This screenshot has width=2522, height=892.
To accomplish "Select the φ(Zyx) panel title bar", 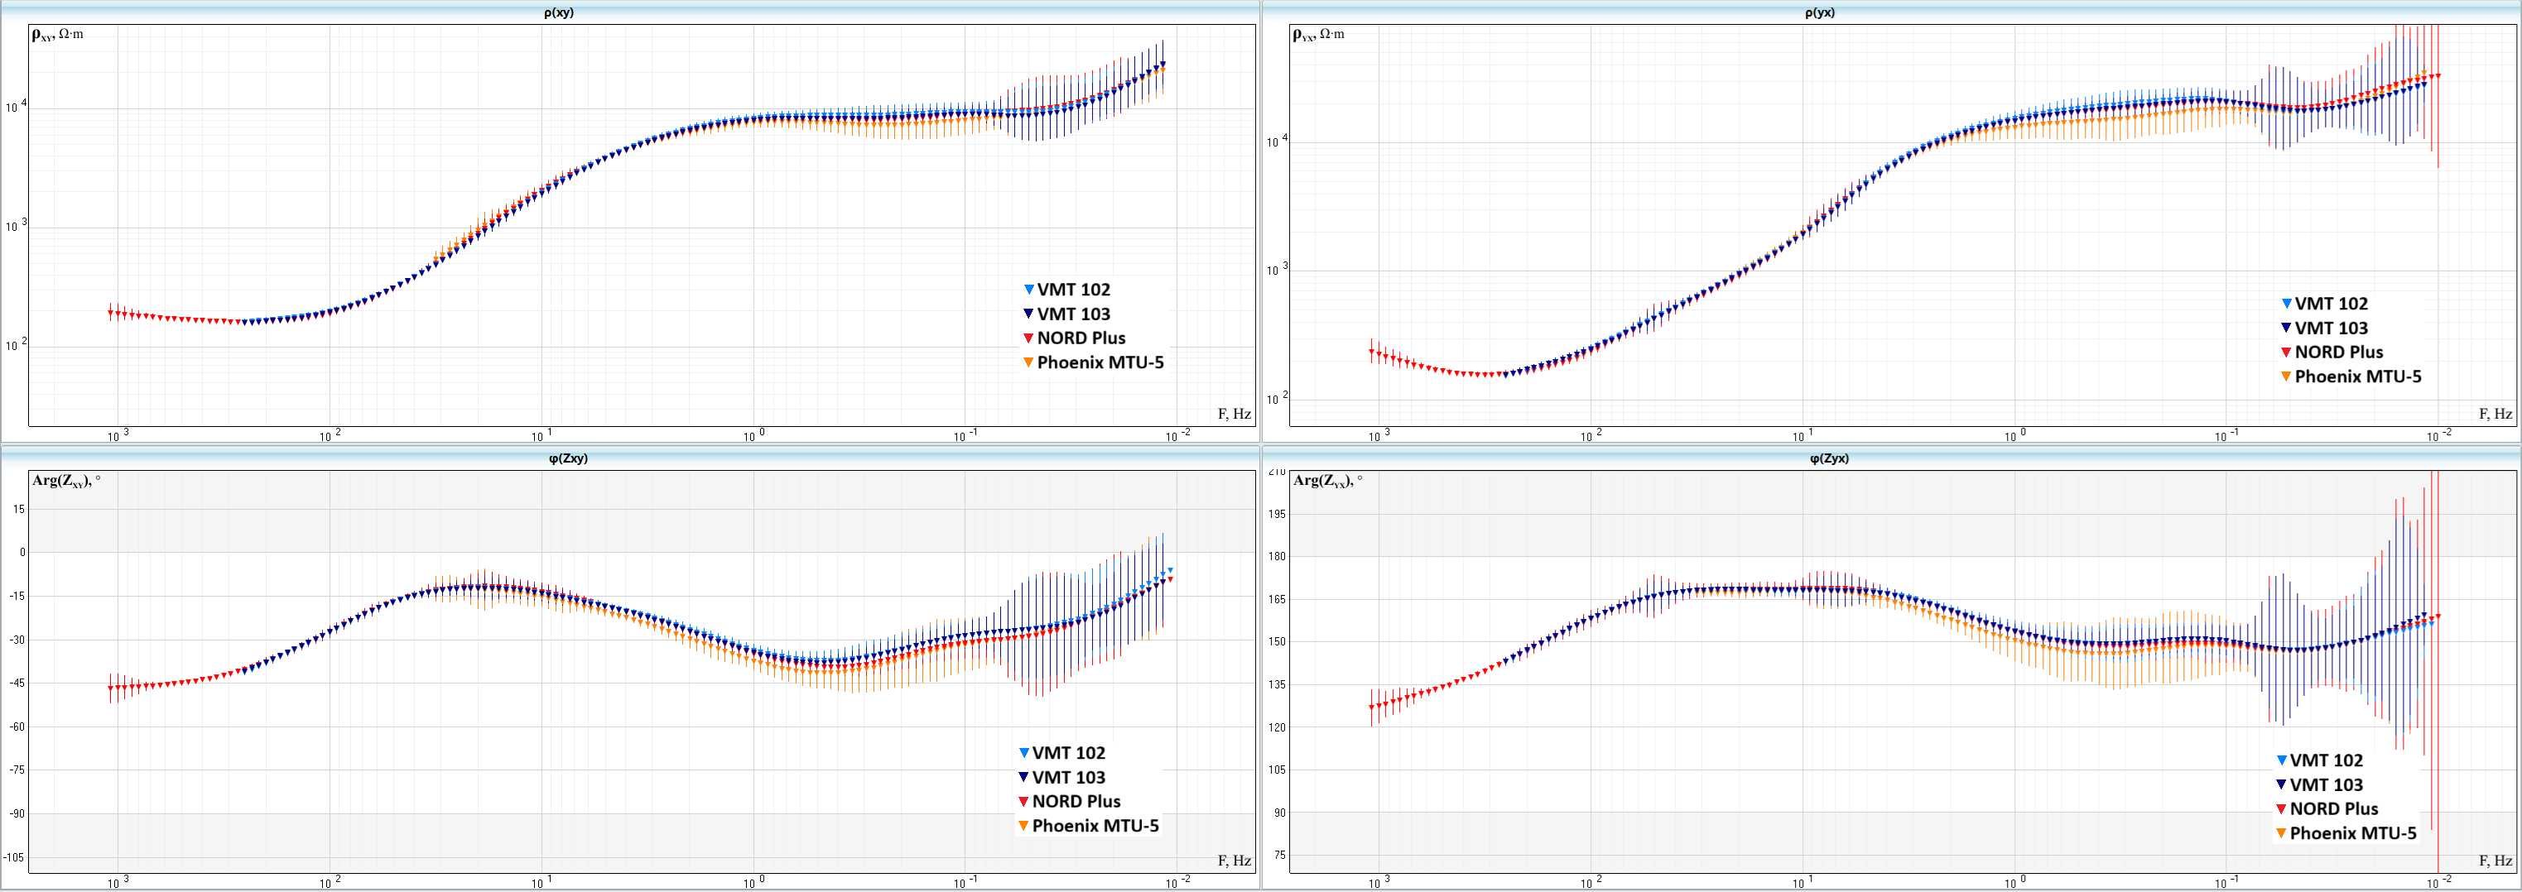I will pos(1829,458).
